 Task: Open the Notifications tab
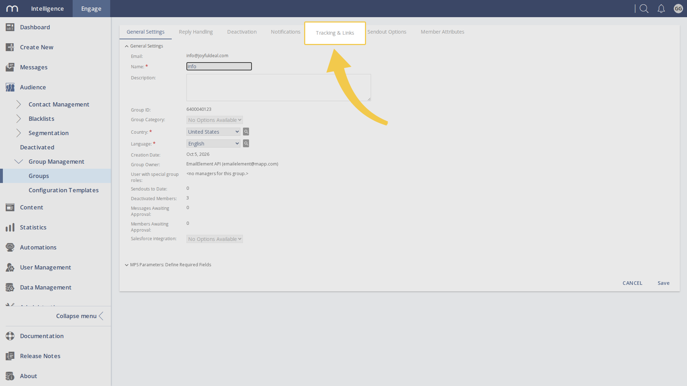(x=286, y=32)
